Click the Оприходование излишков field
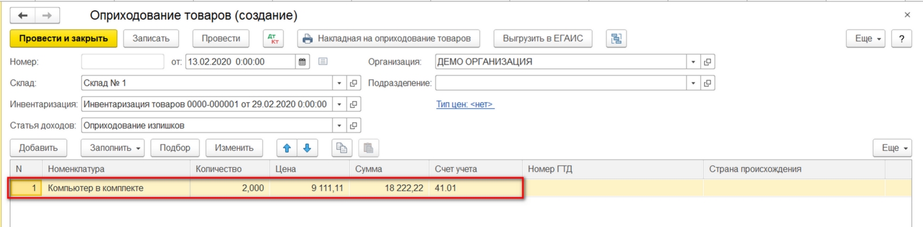 pos(207,126)
